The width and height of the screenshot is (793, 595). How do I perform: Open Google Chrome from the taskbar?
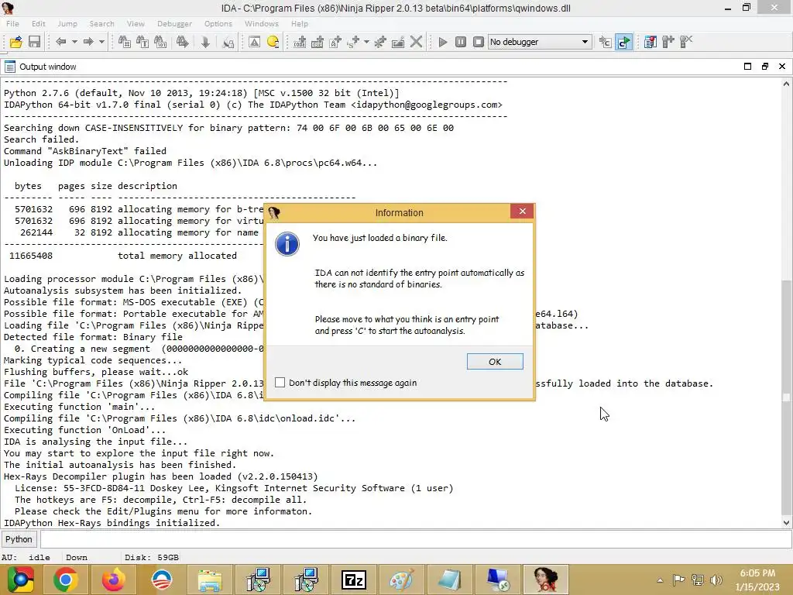click(66, 580)
